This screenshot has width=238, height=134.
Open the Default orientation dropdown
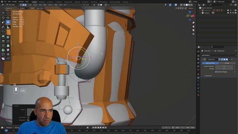(x=23, y=8)
